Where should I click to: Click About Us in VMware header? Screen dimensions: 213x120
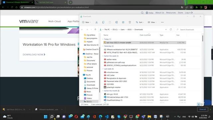[160, 13]
